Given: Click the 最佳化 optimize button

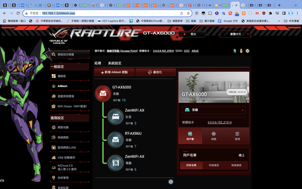Looking at the screenshot, I should coord(156,72).
